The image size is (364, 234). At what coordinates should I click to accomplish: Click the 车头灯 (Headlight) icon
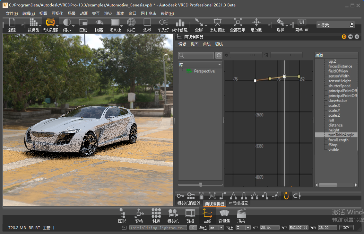pos(163,25)
